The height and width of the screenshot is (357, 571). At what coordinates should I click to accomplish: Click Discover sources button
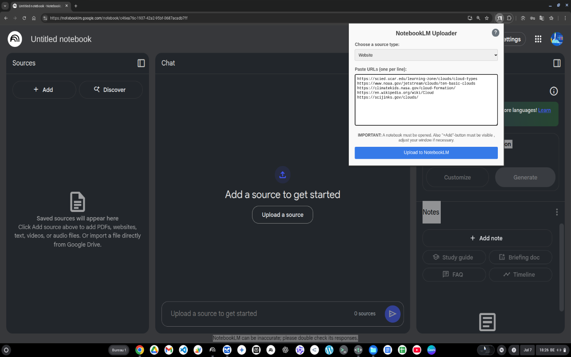(x=111, y=90)
